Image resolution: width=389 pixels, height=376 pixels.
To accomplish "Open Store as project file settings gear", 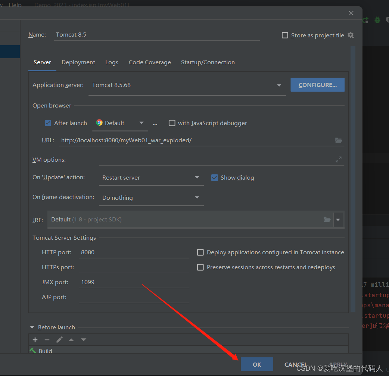I will [351, 35].
